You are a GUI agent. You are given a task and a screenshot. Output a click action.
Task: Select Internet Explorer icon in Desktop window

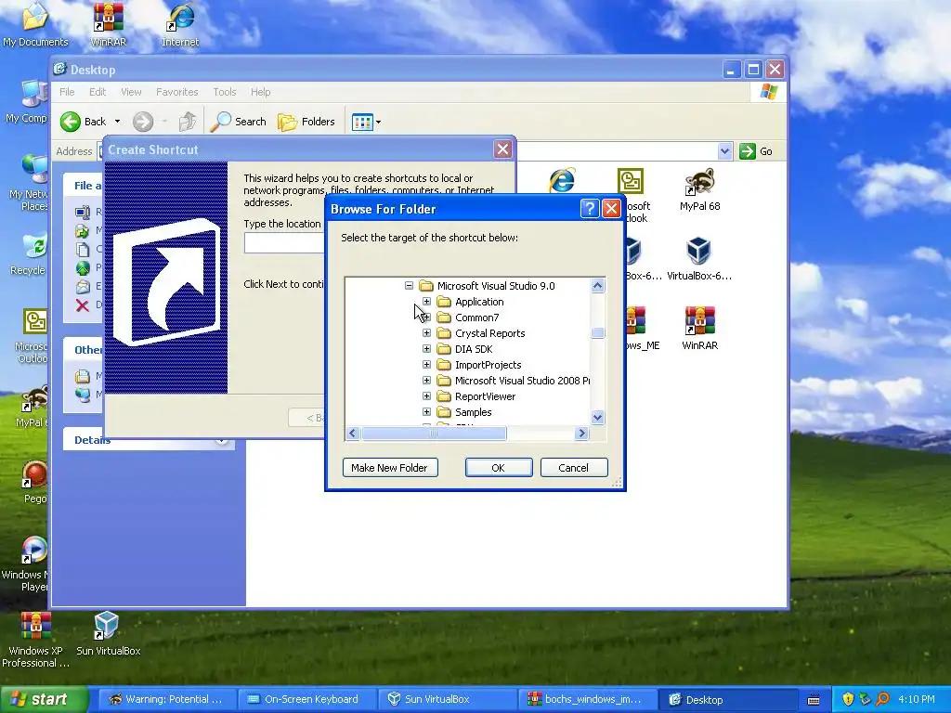click(562, 181)
